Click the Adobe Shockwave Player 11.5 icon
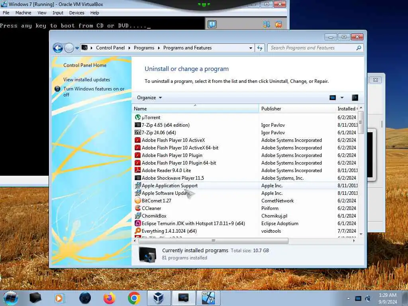The height and width of the screenshot is (306, 408). 137,178
